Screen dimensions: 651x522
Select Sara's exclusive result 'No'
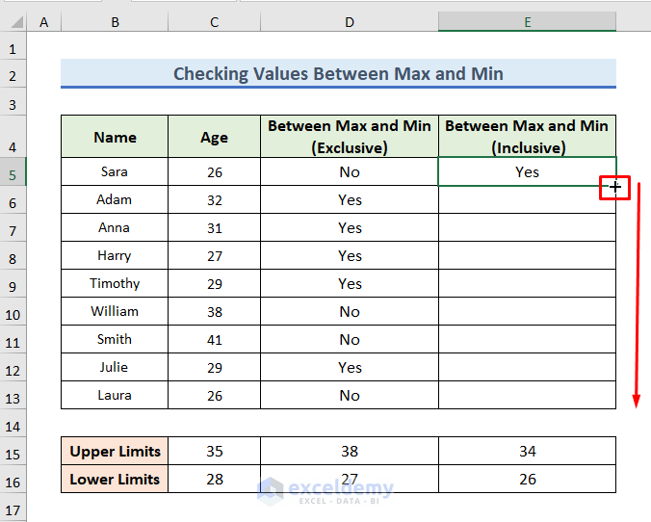(x=350, y=171)
